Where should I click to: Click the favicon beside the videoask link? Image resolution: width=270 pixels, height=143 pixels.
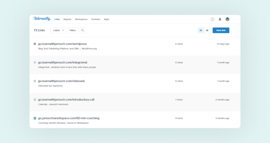coord(35,81)
